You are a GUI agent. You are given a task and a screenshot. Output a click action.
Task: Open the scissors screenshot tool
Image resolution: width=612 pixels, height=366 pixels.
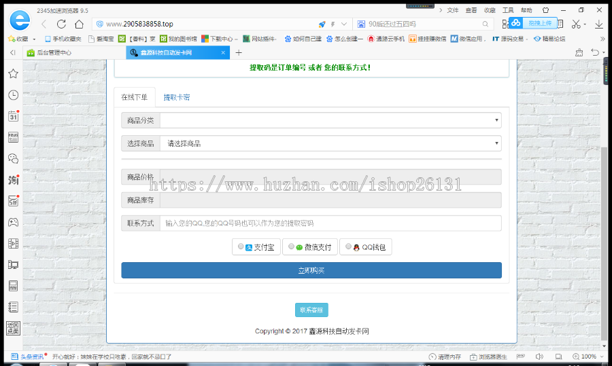coord(576,24)
